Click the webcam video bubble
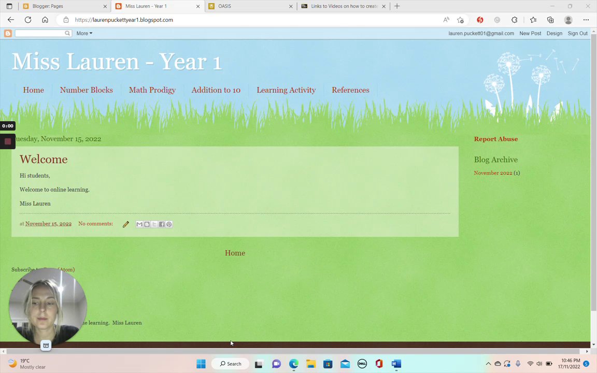Screen dimensions: 597x373 (48, 307)
